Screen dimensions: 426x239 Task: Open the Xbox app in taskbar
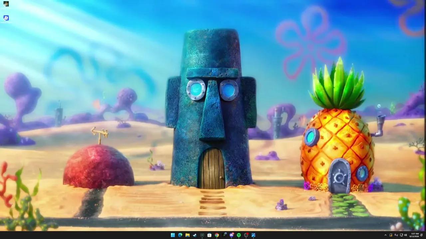(x=202, y=235)
